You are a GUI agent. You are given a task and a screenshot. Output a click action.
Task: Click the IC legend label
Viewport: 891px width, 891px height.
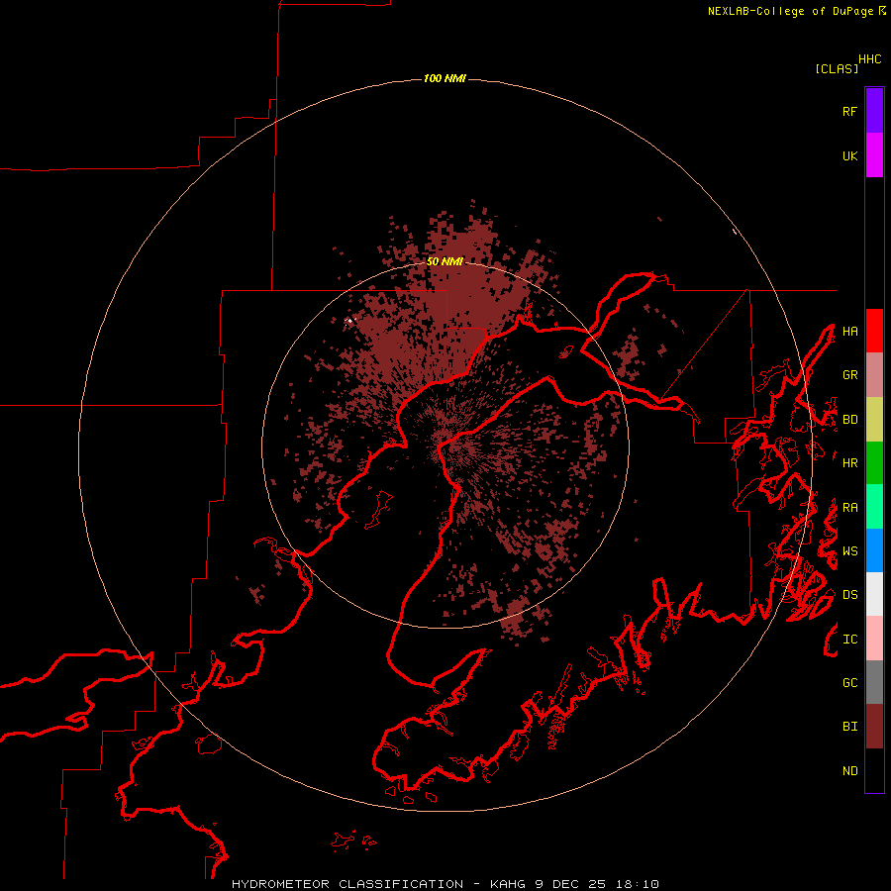pos(849,640)
